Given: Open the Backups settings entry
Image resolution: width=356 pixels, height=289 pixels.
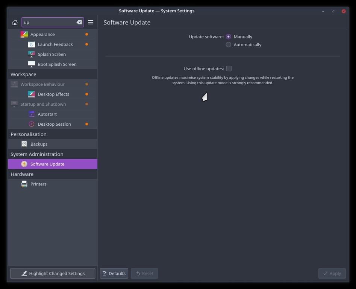Looking at the screenshot, I should coord(39,144).
